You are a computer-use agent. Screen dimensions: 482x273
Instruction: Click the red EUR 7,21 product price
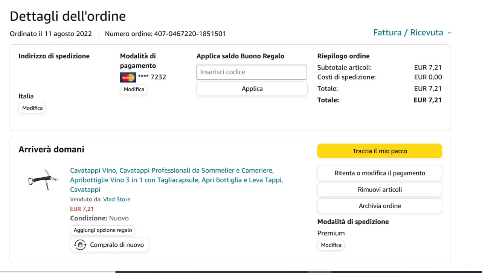pyautogui.click(x=82, y=209)
